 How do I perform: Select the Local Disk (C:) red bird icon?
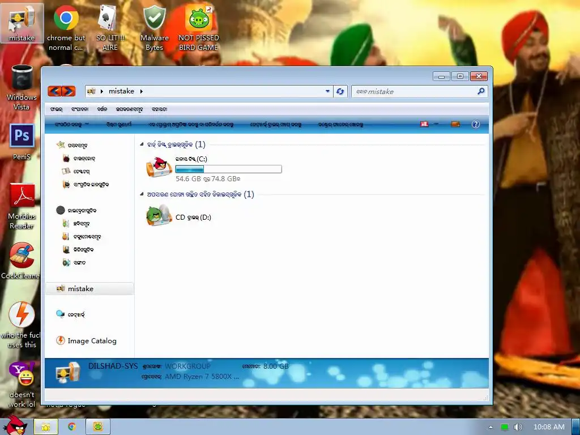159,167
